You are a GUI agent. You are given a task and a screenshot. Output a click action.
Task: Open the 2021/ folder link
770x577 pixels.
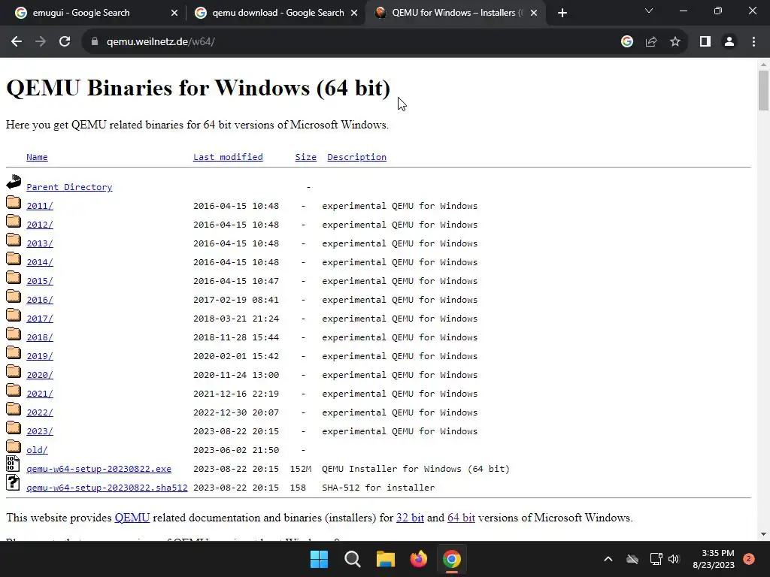pyautogui.click(x=40, y=394)
